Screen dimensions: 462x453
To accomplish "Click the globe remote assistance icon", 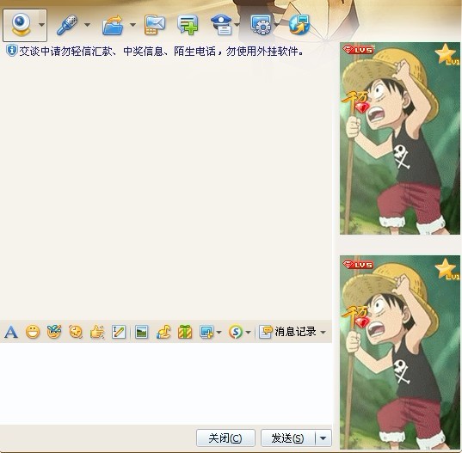I will pyautogui.click(x=299, y=25).
